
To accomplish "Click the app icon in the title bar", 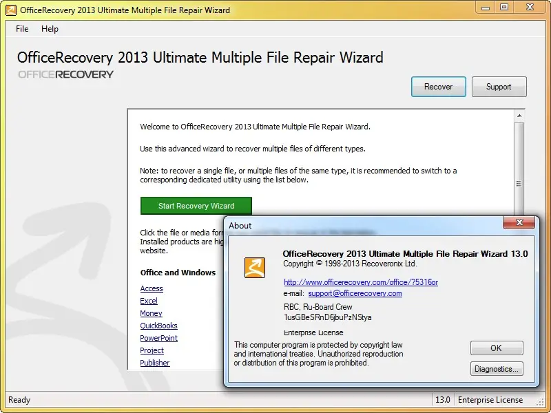I will point(11,10).
